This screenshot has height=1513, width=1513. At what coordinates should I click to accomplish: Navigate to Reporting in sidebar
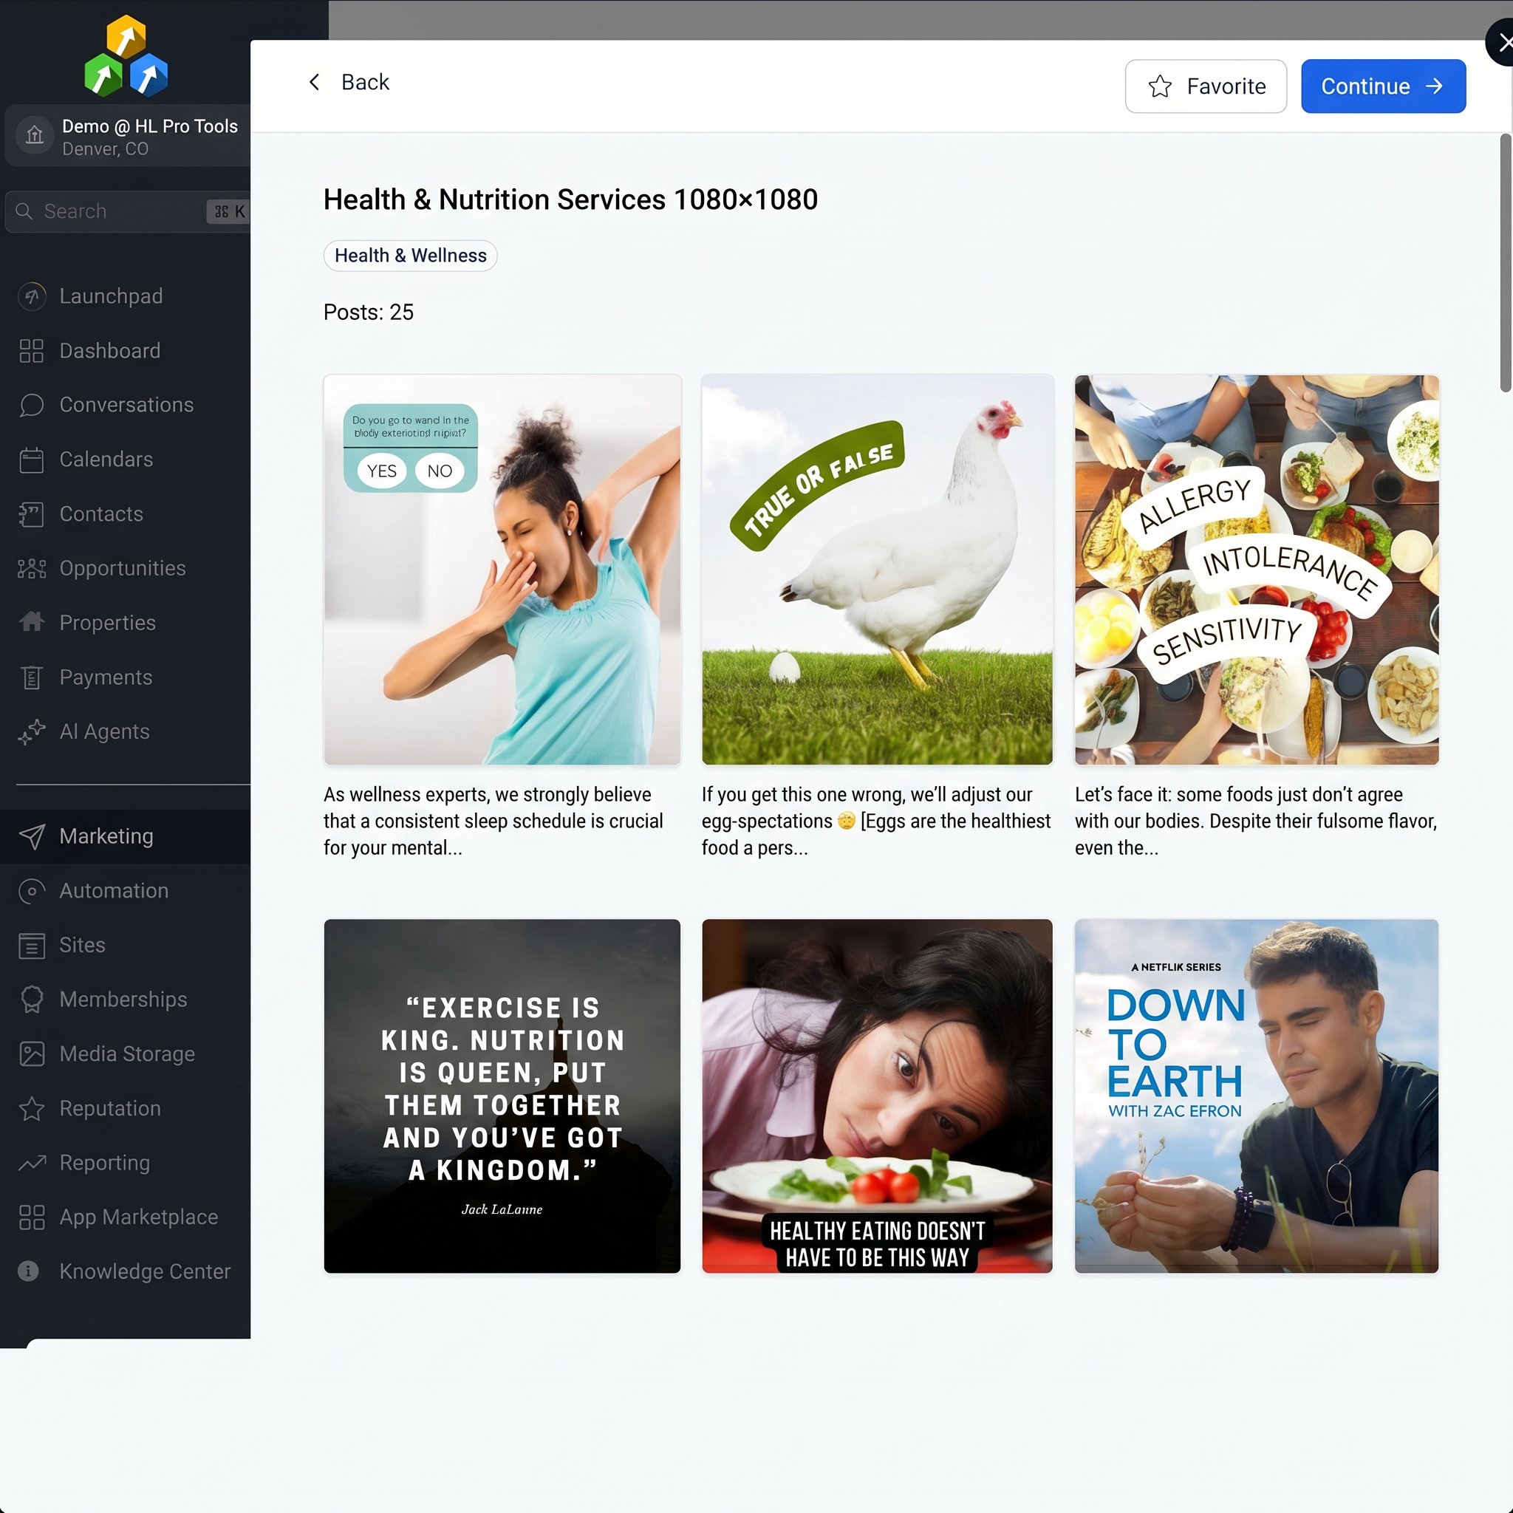[x=126, y=1163]
